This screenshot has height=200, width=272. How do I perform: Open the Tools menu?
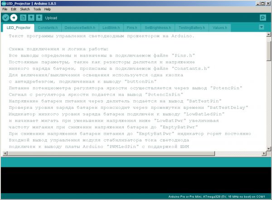pyautogui.click(x=37, y=9)
